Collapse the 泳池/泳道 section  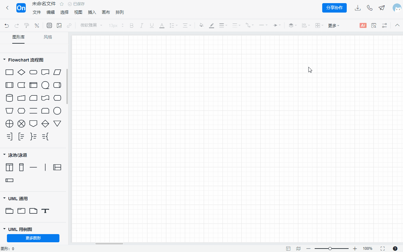coord(4,155)
